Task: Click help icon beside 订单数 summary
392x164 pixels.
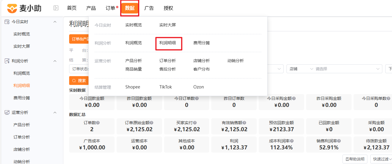Action: coord(98,123)
